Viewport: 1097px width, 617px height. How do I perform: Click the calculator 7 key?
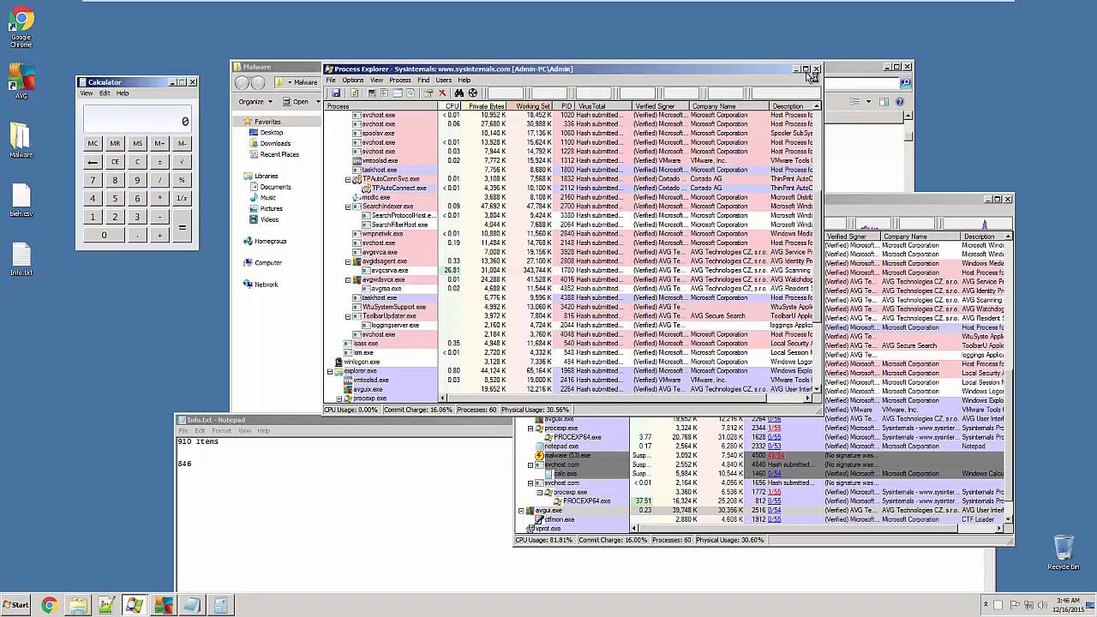coord(93,180)
